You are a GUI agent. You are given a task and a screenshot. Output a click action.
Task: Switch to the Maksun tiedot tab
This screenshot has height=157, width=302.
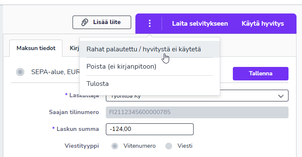(36, 48)
